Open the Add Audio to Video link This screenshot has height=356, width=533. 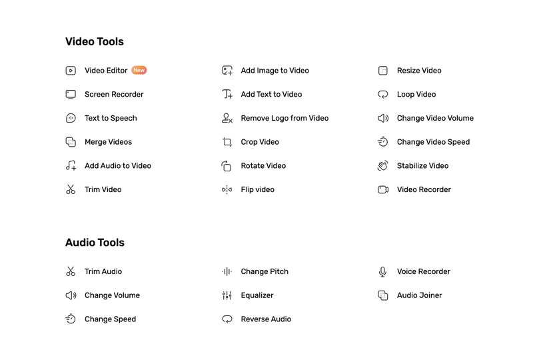coord(118,166)
